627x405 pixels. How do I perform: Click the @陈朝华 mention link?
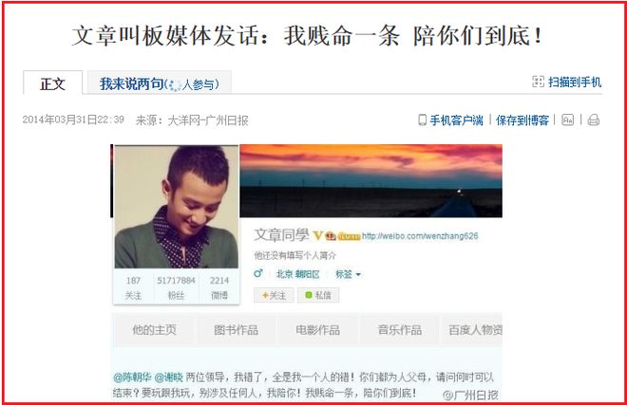(132, 377)
